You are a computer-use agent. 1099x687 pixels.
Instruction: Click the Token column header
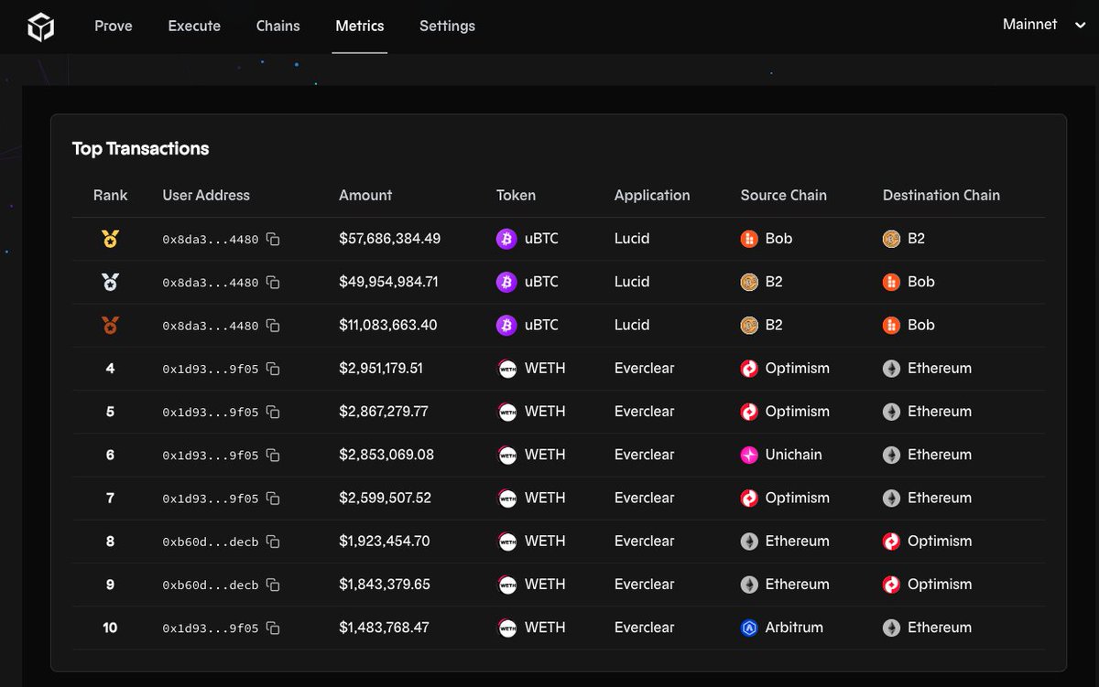[x=516, y=195]
